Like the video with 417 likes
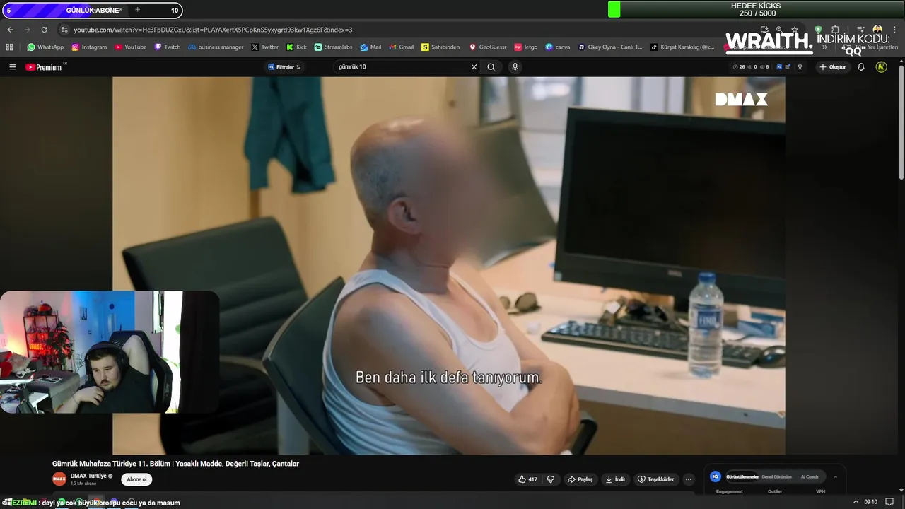 point(527,479)
